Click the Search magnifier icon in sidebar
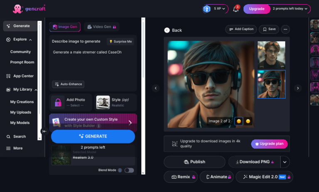 [x=8, y=137]
